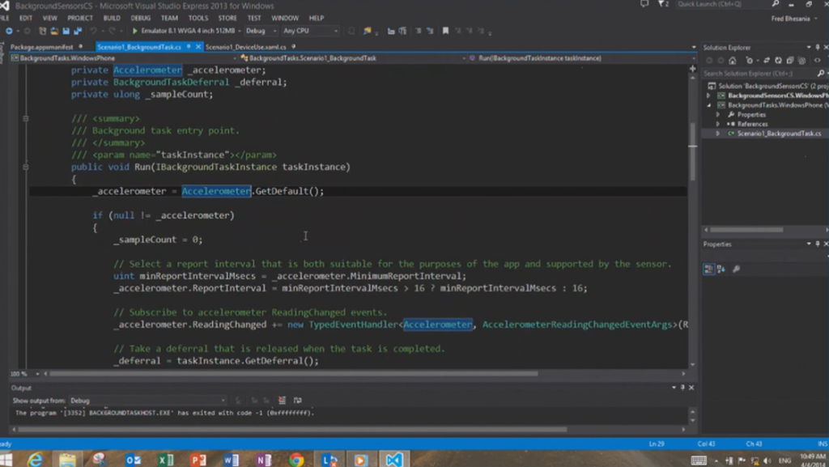829x467 pixels.
Task: Click the Categorized view icon in Properties
Action: [x=708, y=269]
